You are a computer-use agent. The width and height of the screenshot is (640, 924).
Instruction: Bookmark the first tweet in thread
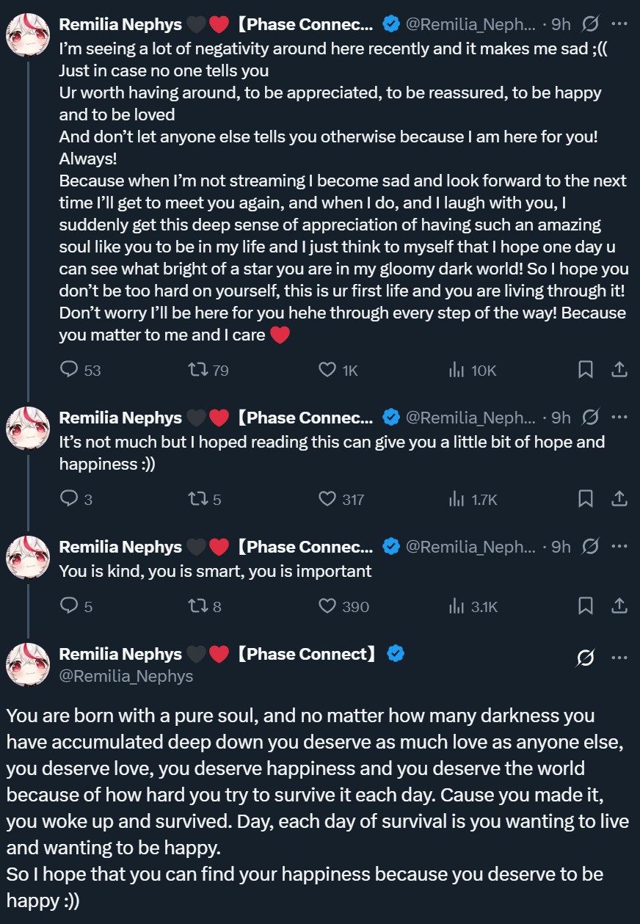[586, 370]
